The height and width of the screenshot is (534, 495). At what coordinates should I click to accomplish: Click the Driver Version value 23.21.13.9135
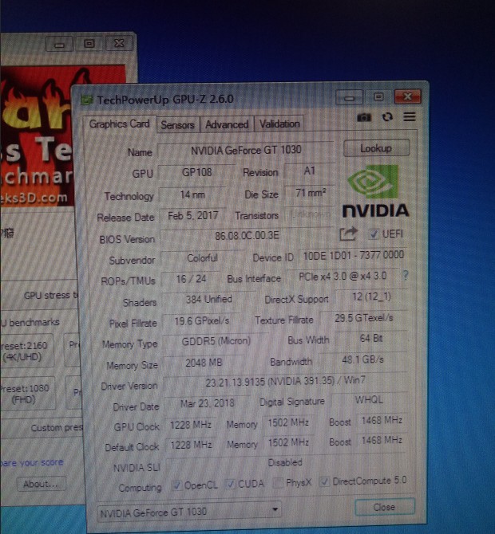(285, 382)
